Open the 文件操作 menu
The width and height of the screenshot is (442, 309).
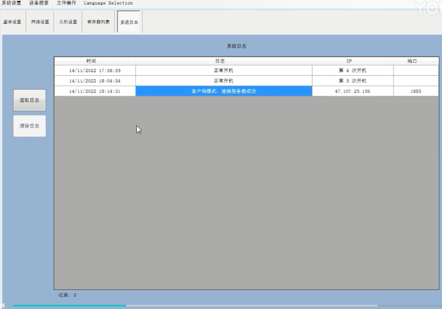(66, 3)
